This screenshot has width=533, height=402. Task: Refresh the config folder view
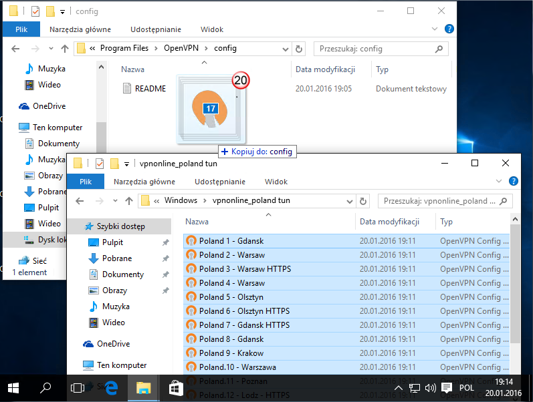click(299, 49)
